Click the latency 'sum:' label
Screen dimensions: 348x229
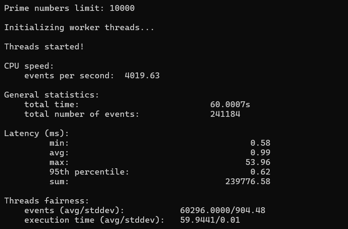(59, 182)
